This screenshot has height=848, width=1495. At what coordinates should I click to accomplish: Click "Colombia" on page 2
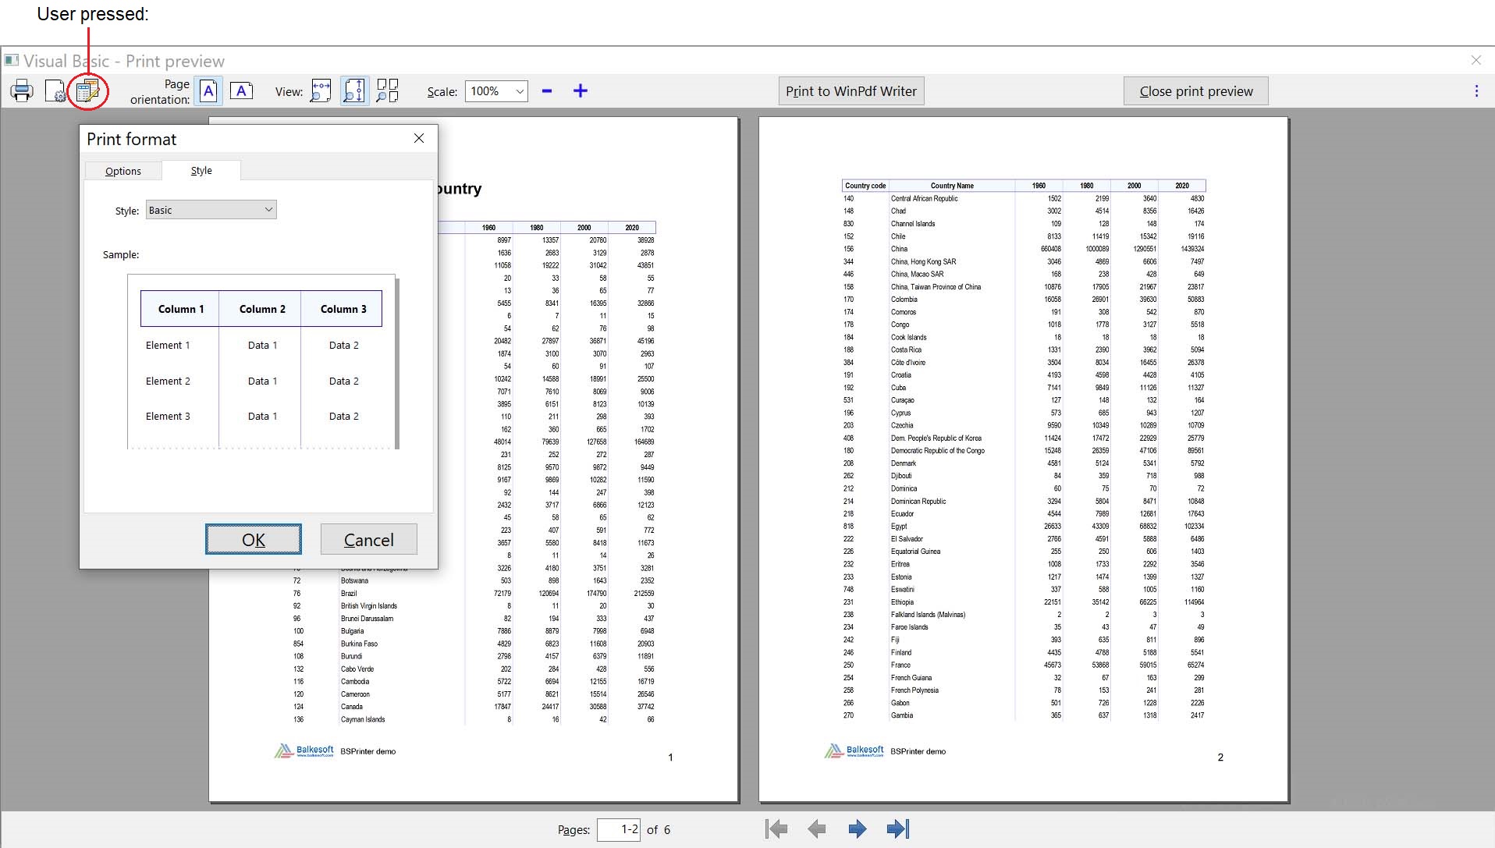pos(904,300)
